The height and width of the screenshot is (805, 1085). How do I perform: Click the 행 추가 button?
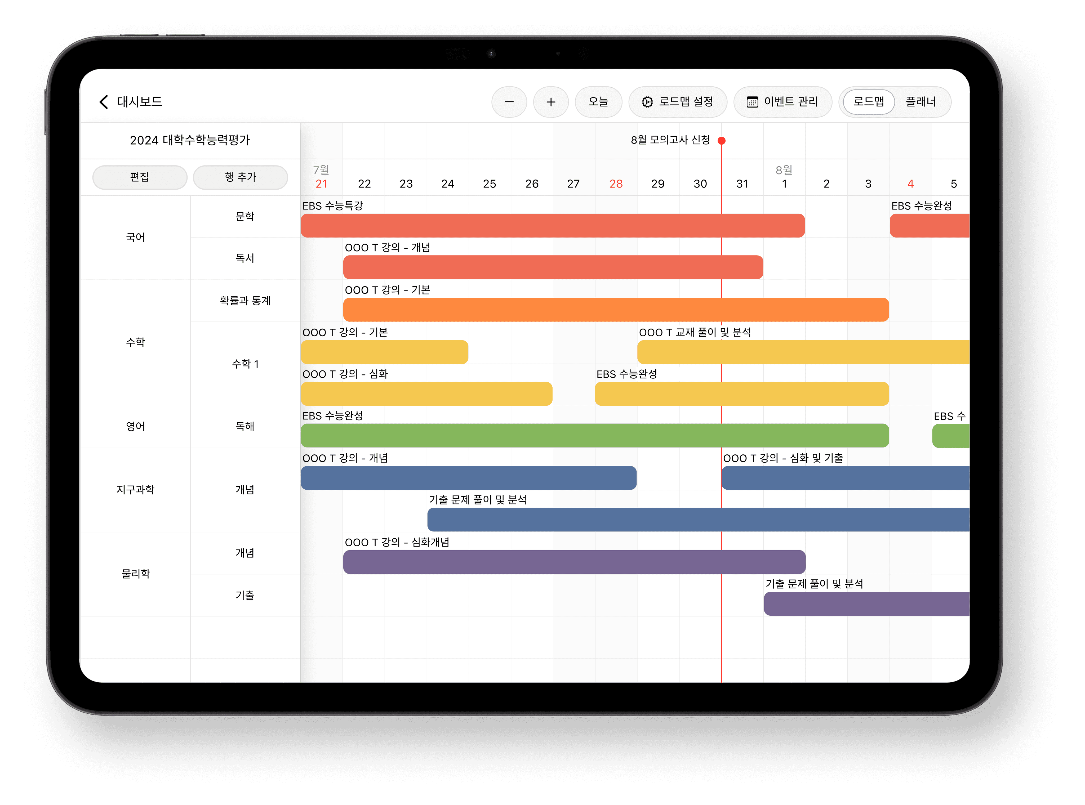[x=240, y=177]
